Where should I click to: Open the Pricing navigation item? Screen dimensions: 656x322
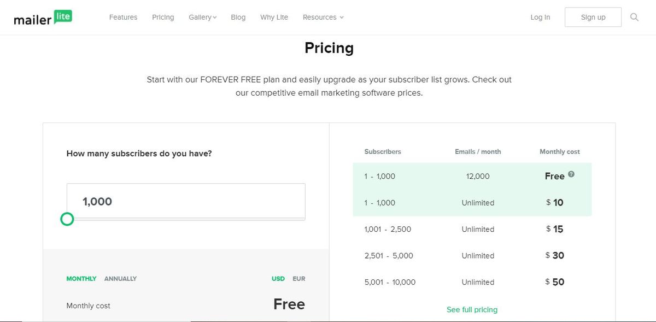click(162, 17)
